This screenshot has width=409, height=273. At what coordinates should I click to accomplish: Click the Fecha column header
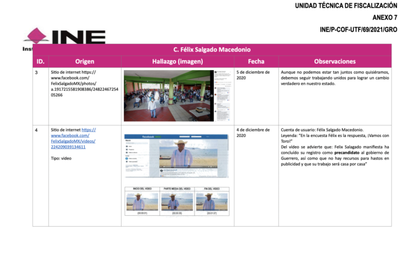pyautogui.click(x=256, y=61)
